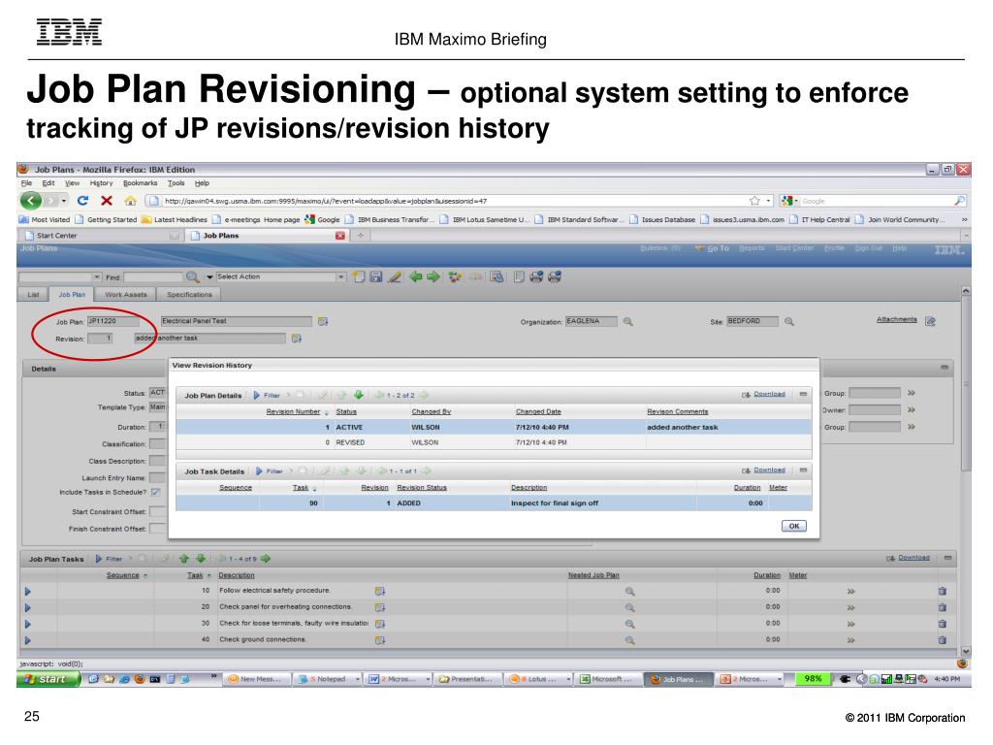
Task: Open the History menu in Firefox
Action: (101, 183)
